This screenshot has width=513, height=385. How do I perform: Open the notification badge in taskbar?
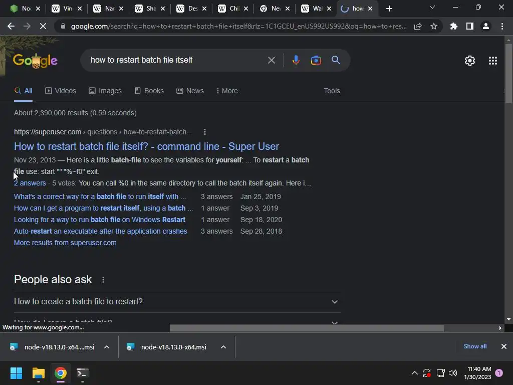[x=499, y=373]
